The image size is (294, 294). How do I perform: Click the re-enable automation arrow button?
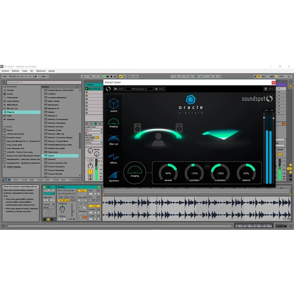[x=125, y=76]
